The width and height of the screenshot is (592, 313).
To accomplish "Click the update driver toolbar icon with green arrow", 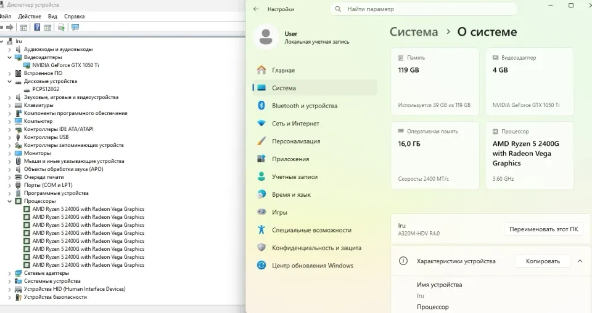I will [x=61, y=27].
